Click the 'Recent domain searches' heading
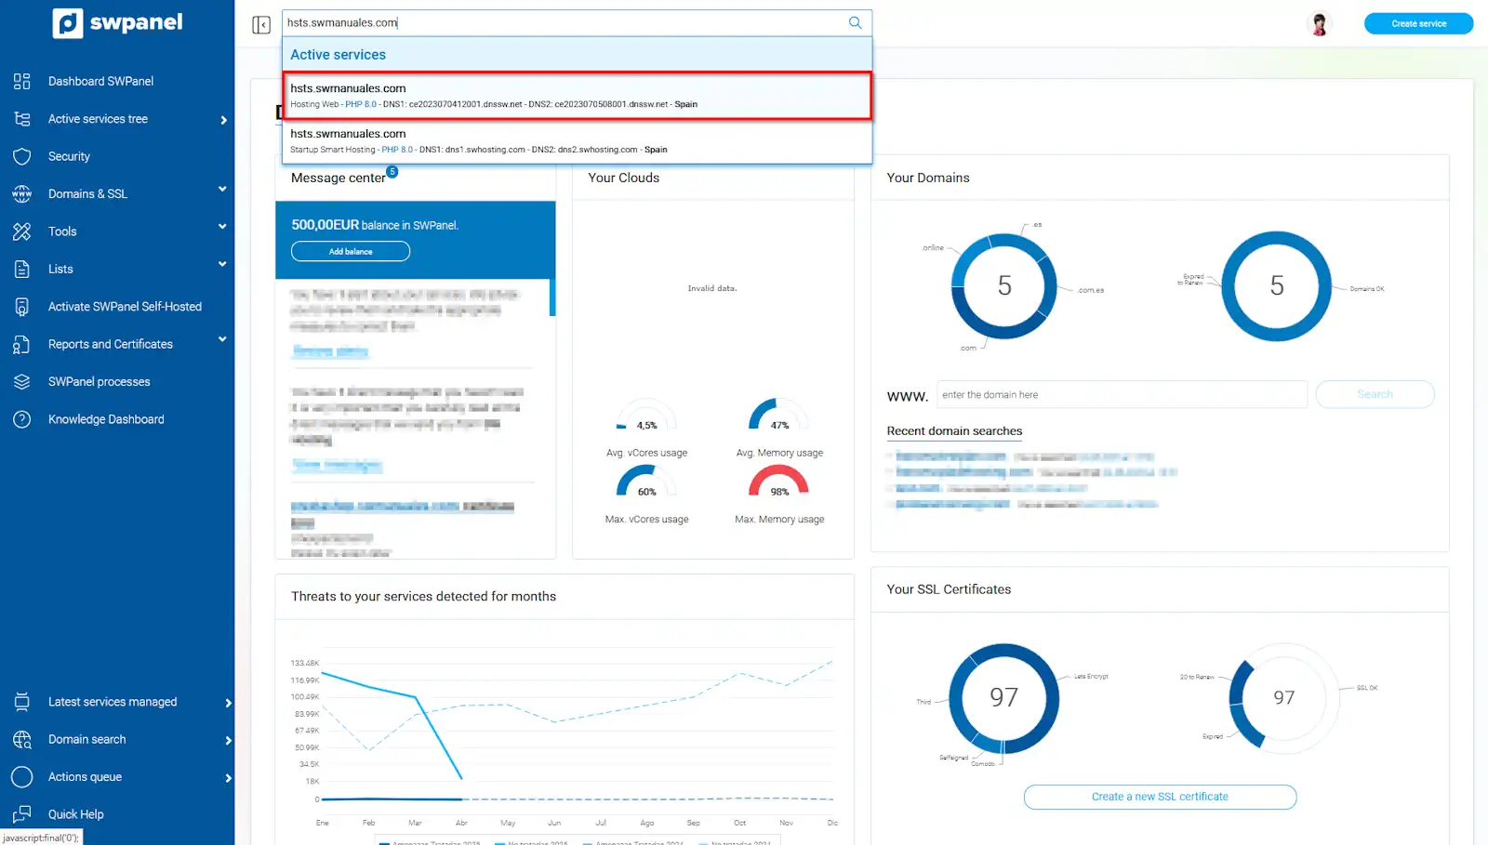The width and height of the screenshot is (1488, 845). (954, 431)
